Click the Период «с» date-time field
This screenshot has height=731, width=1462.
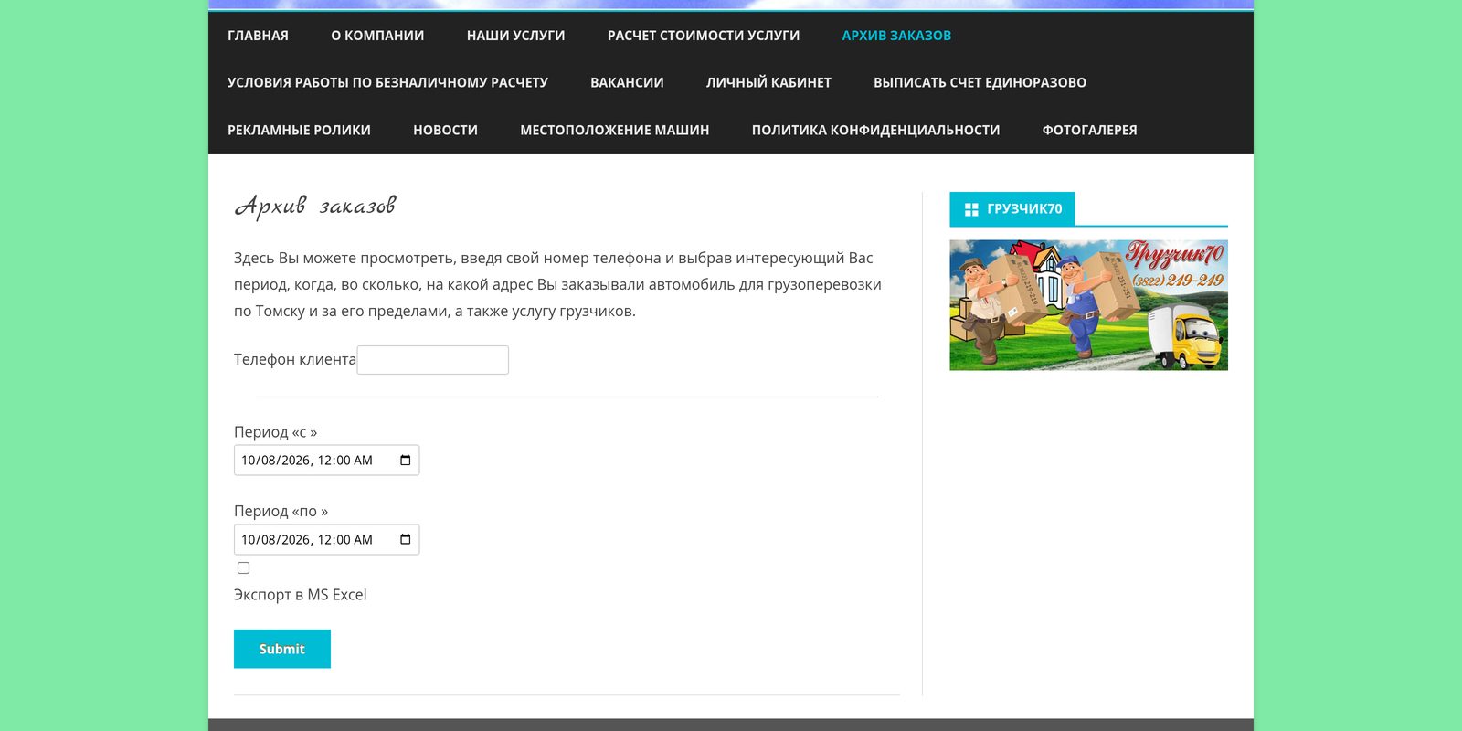click(x=326, y=461)
